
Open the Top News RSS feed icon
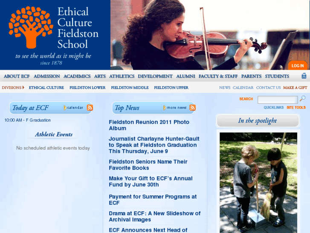click(x=192, y=107)
